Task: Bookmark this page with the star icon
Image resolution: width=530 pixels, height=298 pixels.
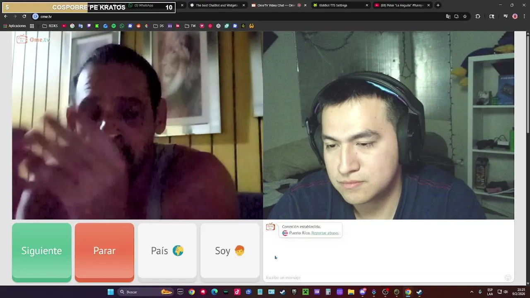Action: tap(465, 17)
